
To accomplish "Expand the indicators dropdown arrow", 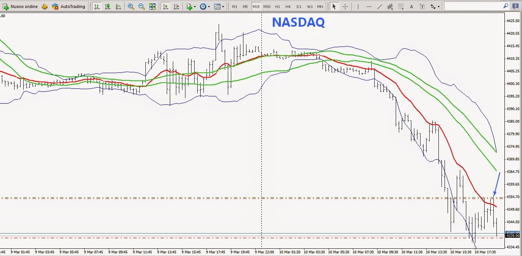I will click(x=195, y=7).
